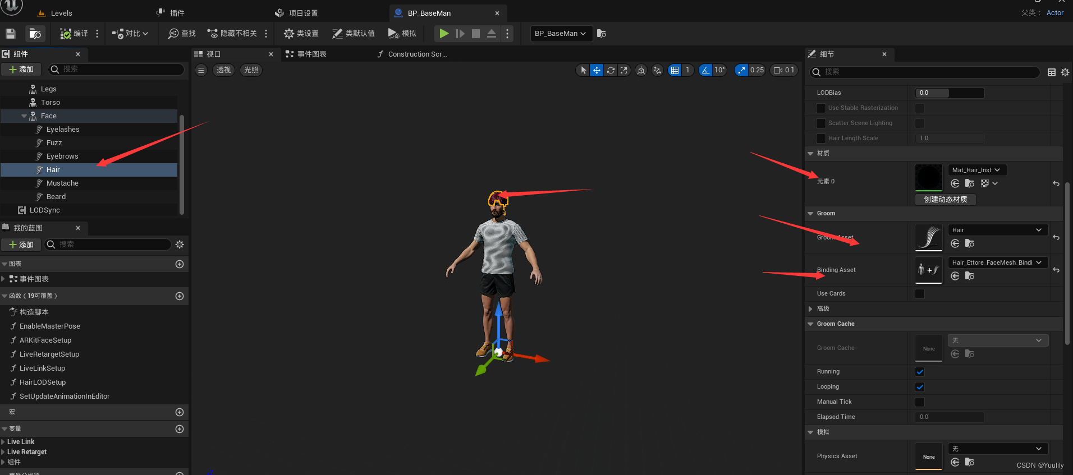This screenshot has width=1073, height=475.
Task: Open the BP_BaseMan debug object dropdown
Action: 561,34
